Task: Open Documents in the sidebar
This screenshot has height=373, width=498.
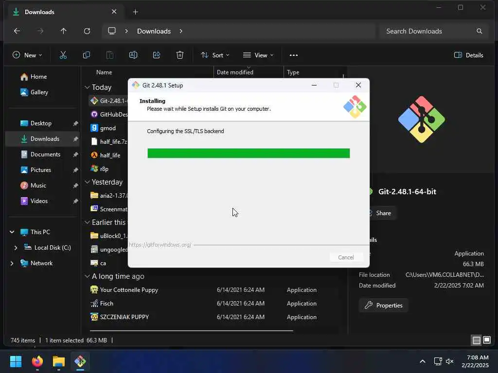Action: coord(45,154)
